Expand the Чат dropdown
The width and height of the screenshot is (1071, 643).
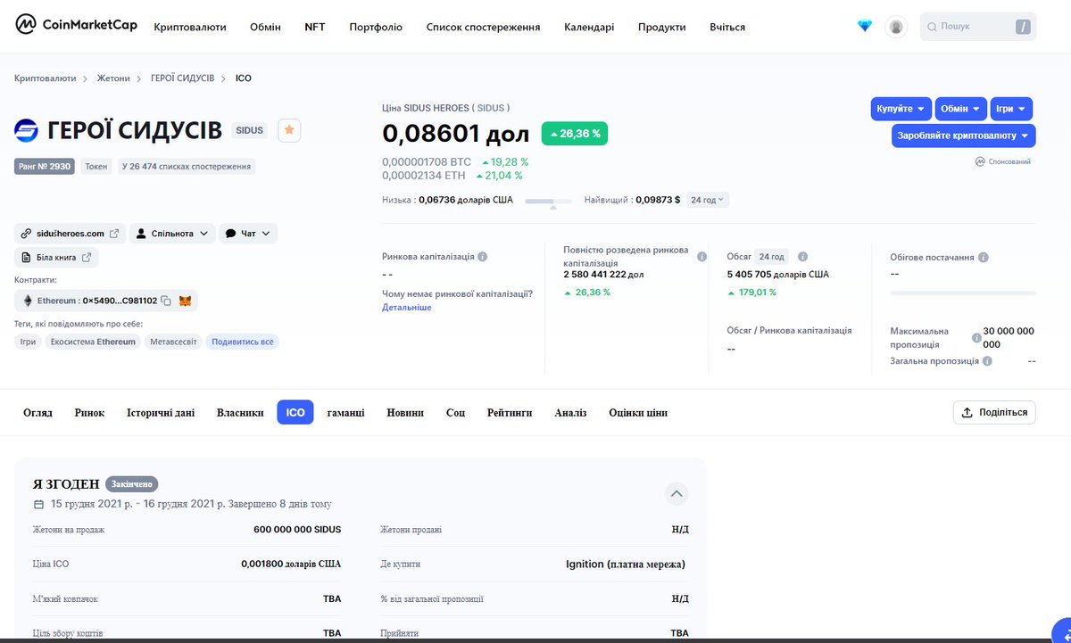pos(248,234)
